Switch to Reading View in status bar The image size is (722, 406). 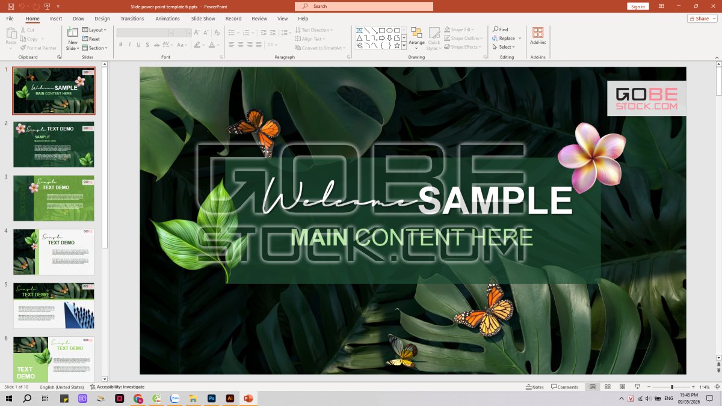(623, 387)
